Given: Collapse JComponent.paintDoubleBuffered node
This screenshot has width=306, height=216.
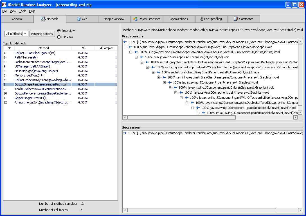Looking at the screenshot, I should pyautogui.click(x=187, y=103).
